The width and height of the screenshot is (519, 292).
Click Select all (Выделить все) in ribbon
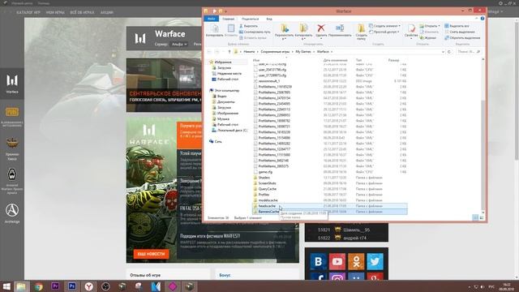457,26
